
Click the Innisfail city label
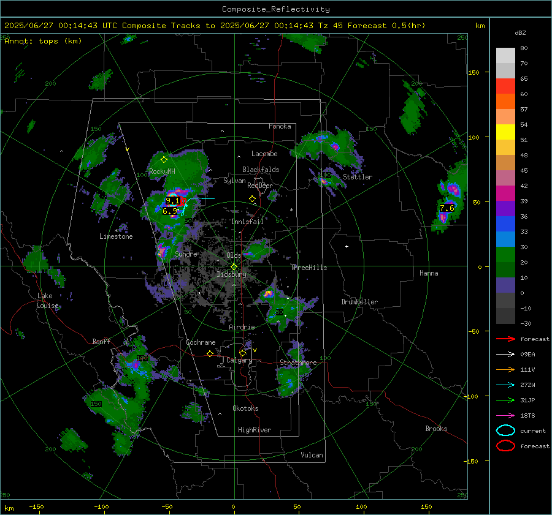click(247, 222)
